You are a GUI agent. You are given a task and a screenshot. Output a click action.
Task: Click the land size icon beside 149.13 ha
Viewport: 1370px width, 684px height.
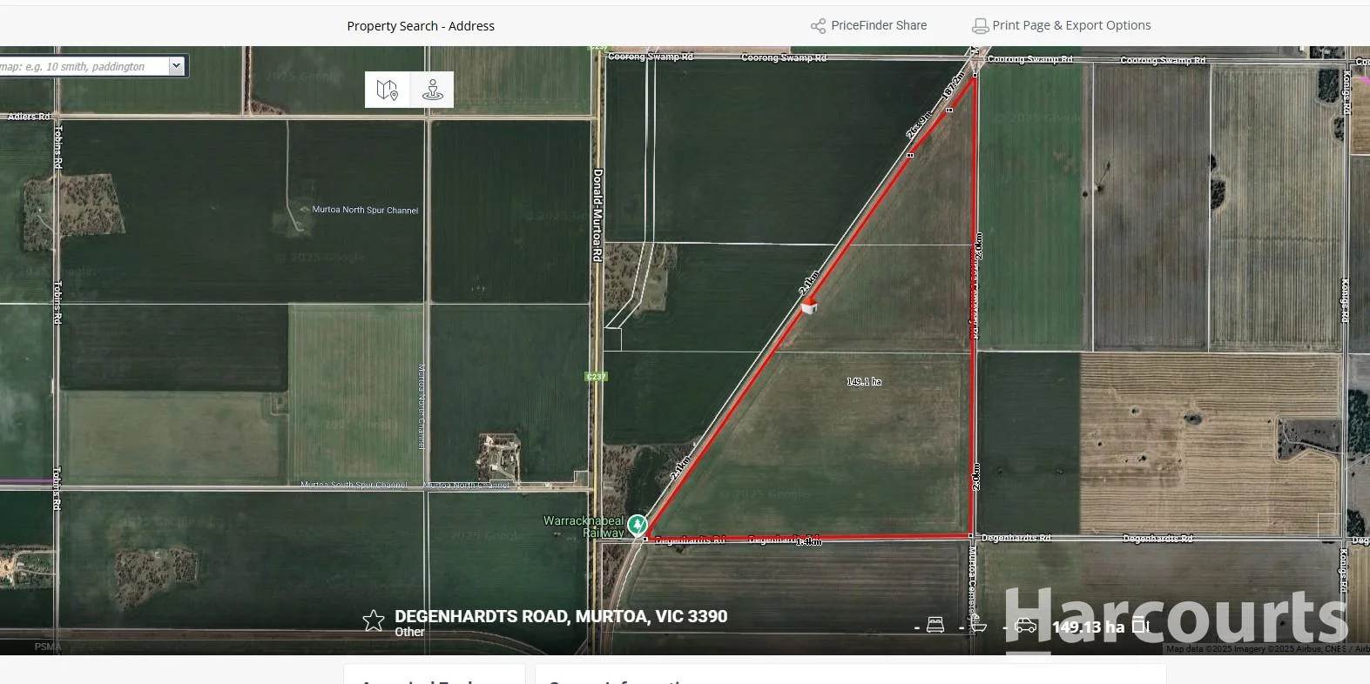1140,625
